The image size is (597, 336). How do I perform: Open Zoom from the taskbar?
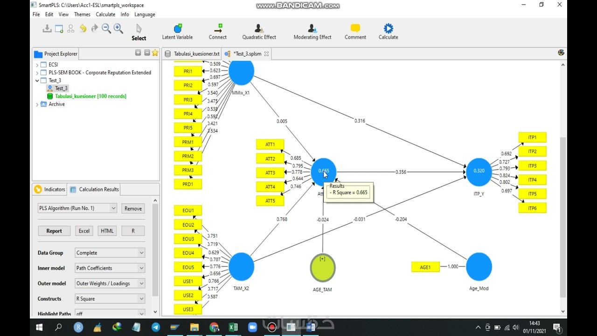coord(252,327)
